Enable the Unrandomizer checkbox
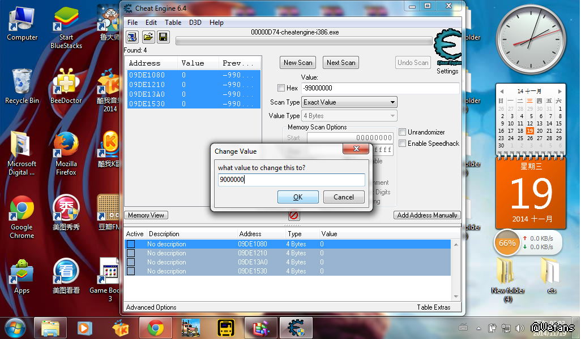This screenshot has height=339, width=581. 403,132
